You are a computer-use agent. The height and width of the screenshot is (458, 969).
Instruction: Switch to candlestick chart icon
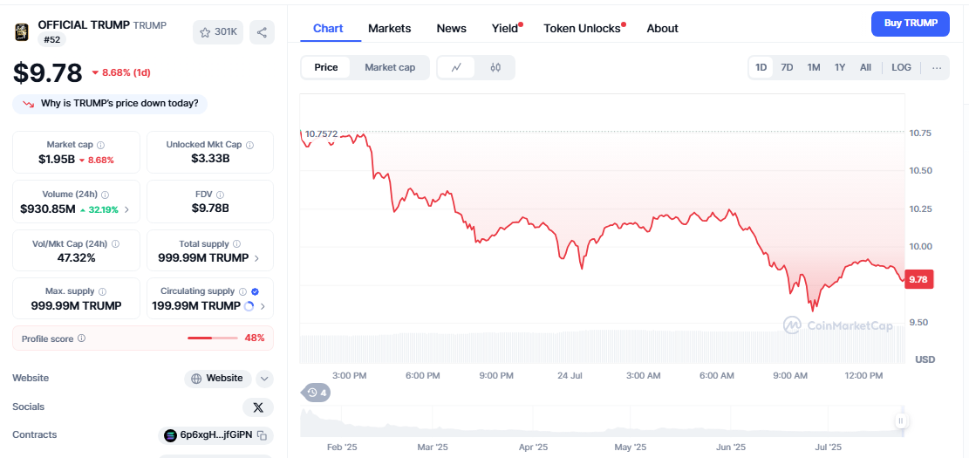point(495,67)
